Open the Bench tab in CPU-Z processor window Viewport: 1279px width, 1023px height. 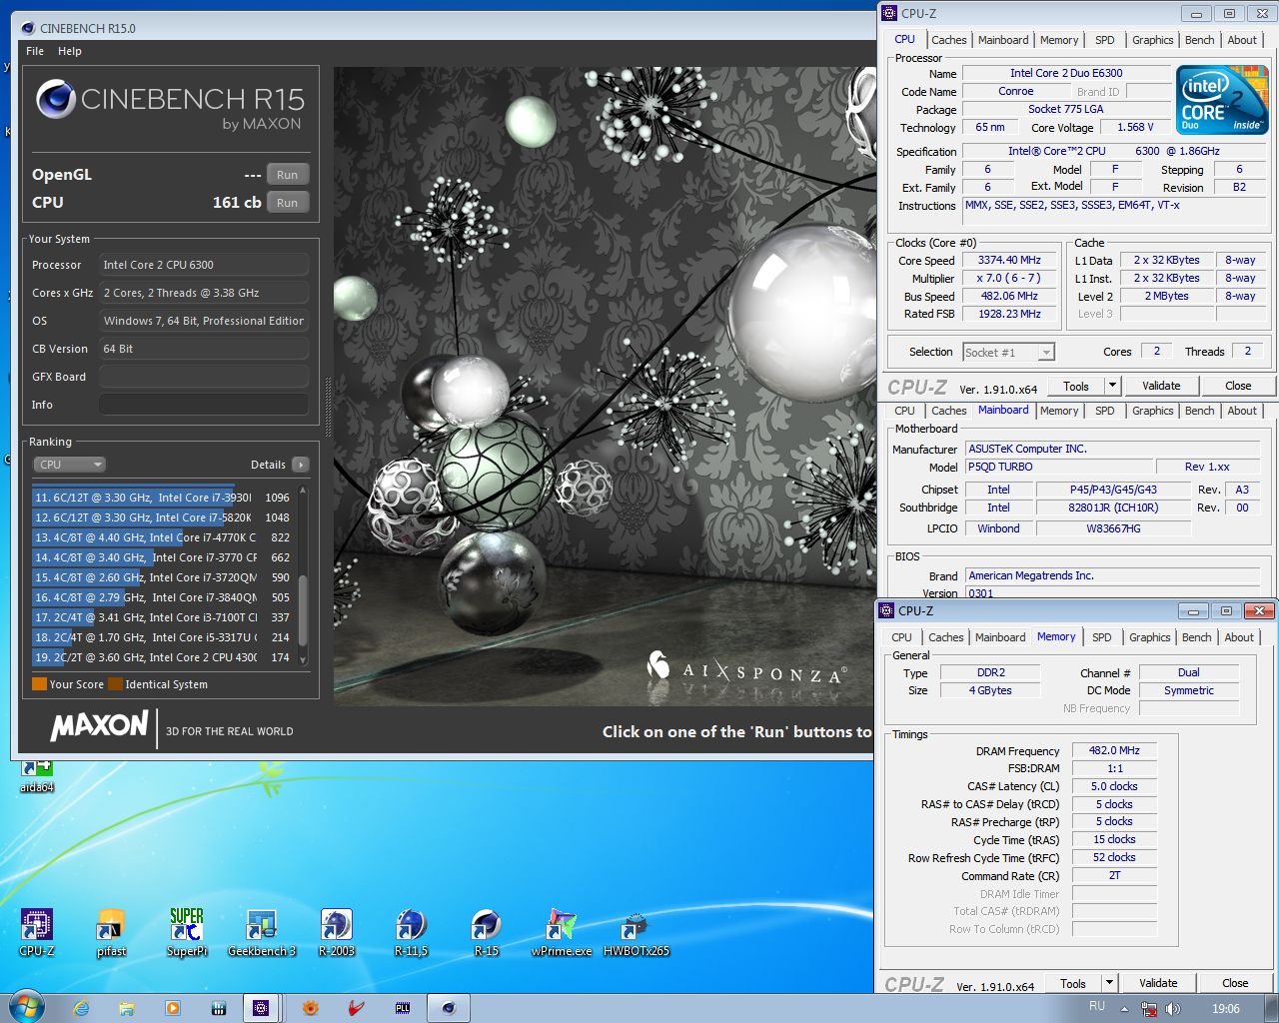[1200, 40]
